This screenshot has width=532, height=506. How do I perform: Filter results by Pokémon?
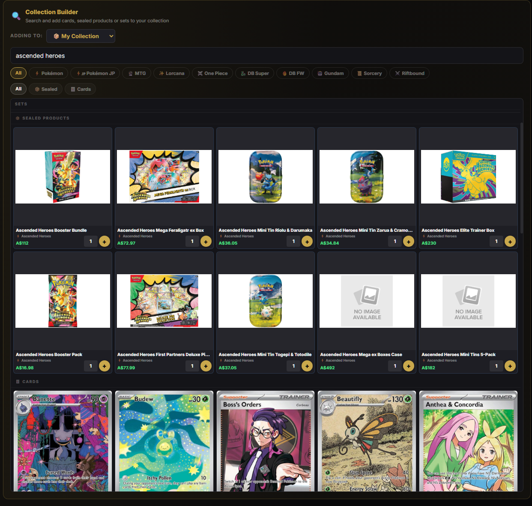point(49,73)
